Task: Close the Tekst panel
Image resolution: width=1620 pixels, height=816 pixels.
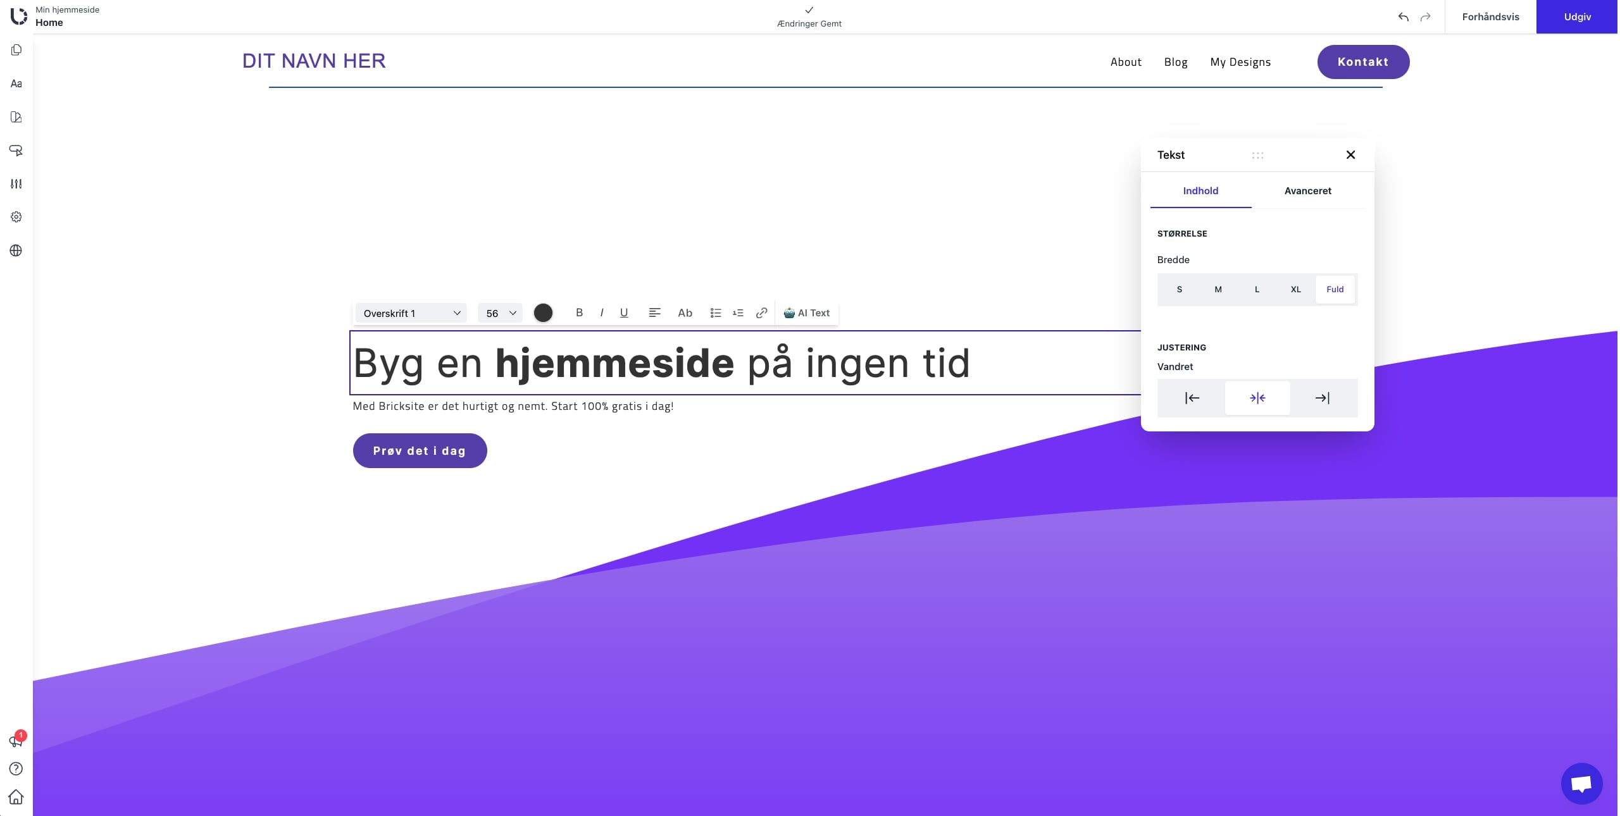Action: [1350, 155]
